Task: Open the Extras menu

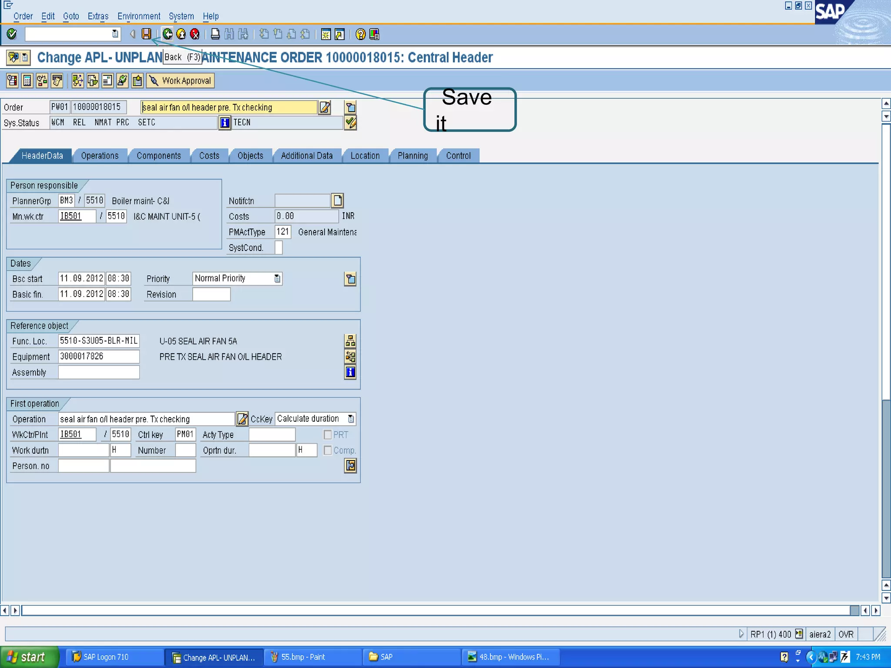Action: tap(98, 16)
